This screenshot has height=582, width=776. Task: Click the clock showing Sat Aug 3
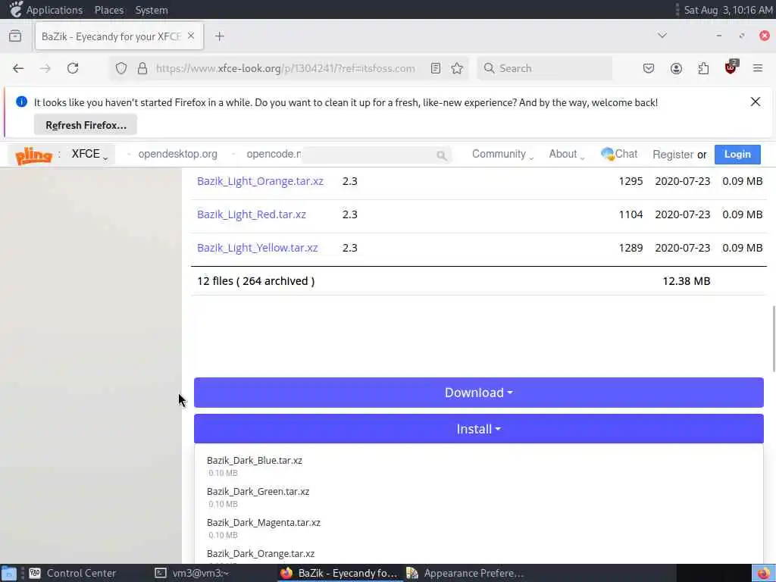[x=728, y=10]
